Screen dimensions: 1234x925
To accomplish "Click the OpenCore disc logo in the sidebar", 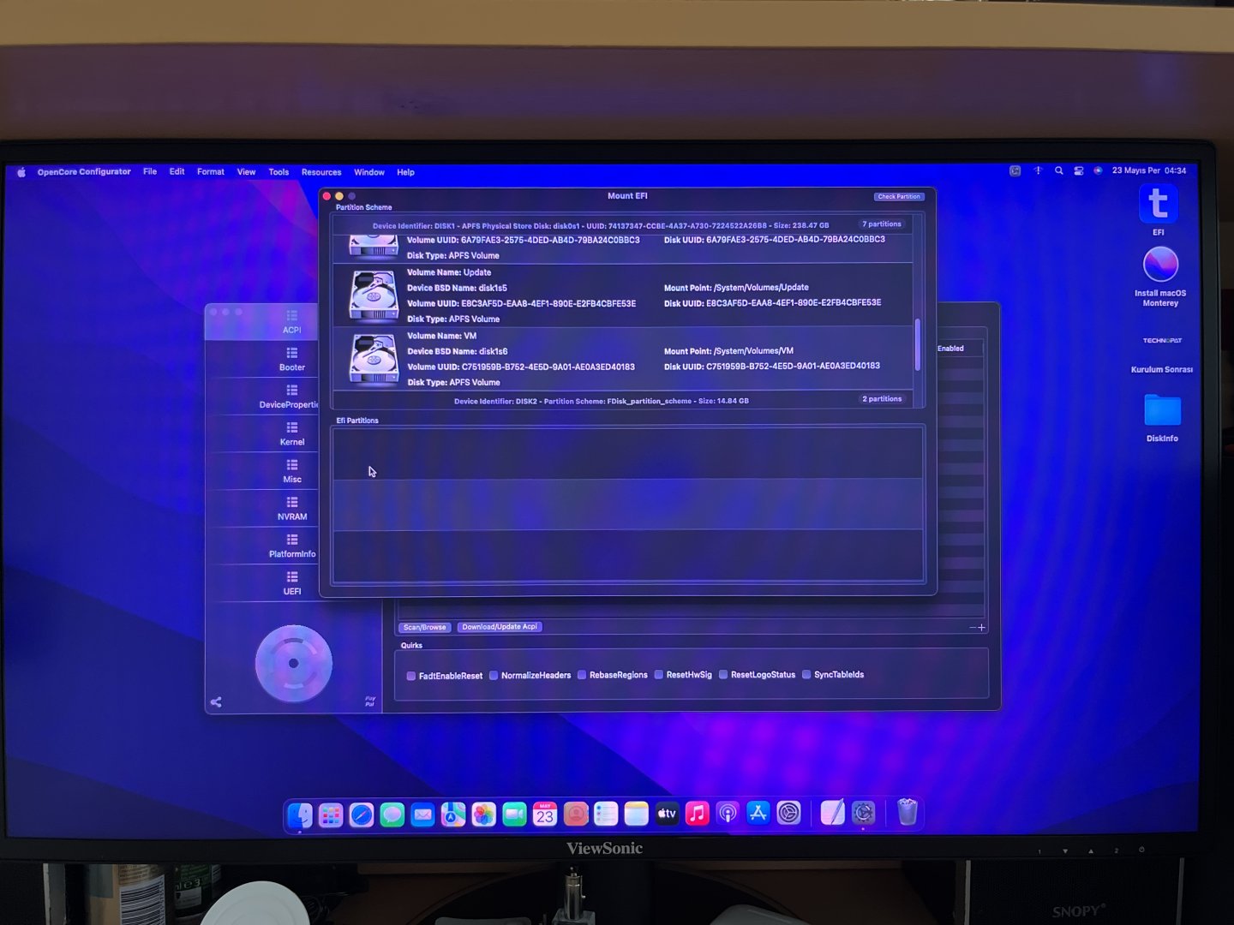I will coord(293,663).
